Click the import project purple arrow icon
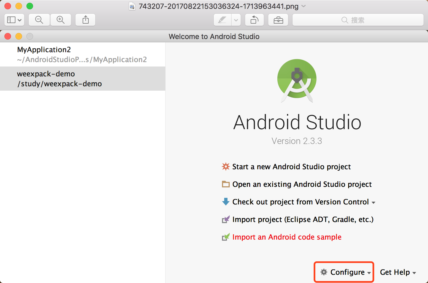 click(x=226, y=219)
